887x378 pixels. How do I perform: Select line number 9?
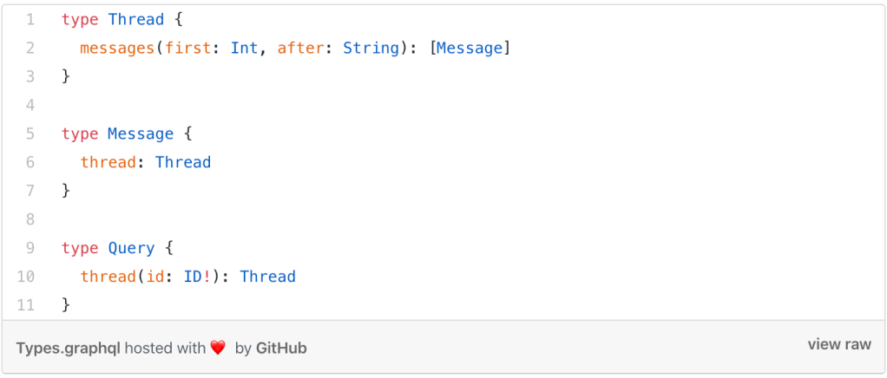(30, 248)
